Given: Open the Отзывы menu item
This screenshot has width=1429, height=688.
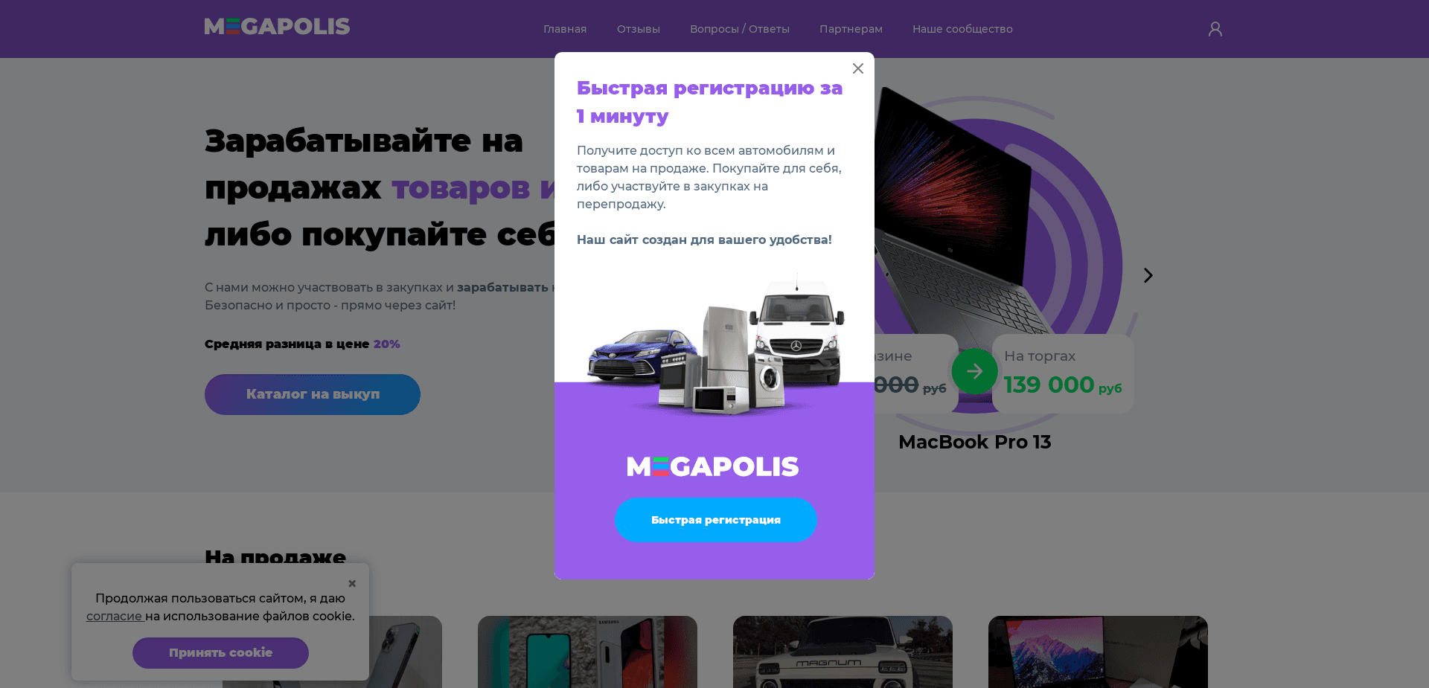Looking at the screenshot, I should 639,29.
